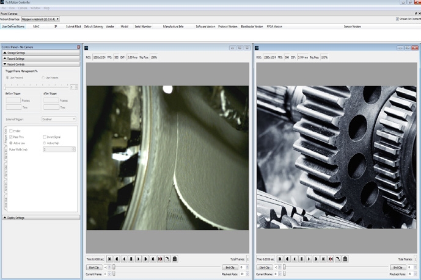Viewport: 421px width, 280px height.
Task: Tick the Enable checkbox in Trigger Out
Action: pos(11,131)
